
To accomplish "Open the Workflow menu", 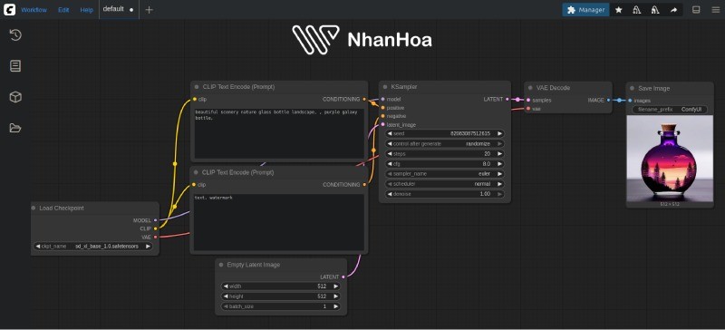I will point(34,10).
